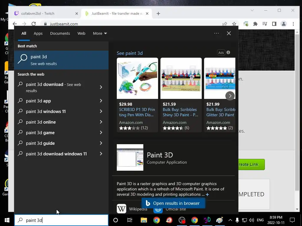Expand paint 3d windows 11 arrow
302x226 pixels.
coord(101,111)
